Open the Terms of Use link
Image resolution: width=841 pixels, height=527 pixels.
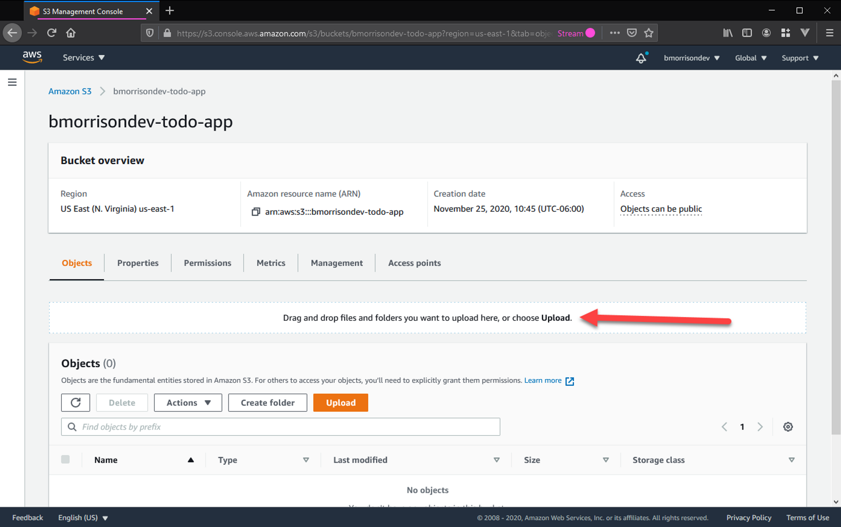pyautogui.click(x=808, y=517)
